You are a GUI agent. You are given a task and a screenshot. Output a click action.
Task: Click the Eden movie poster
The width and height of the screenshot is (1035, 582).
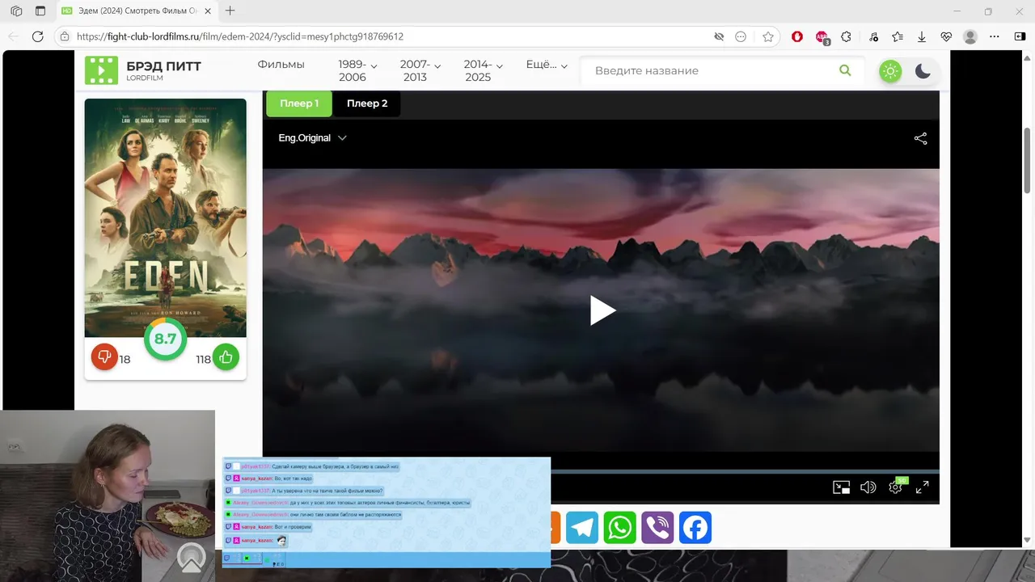(166, 217)
